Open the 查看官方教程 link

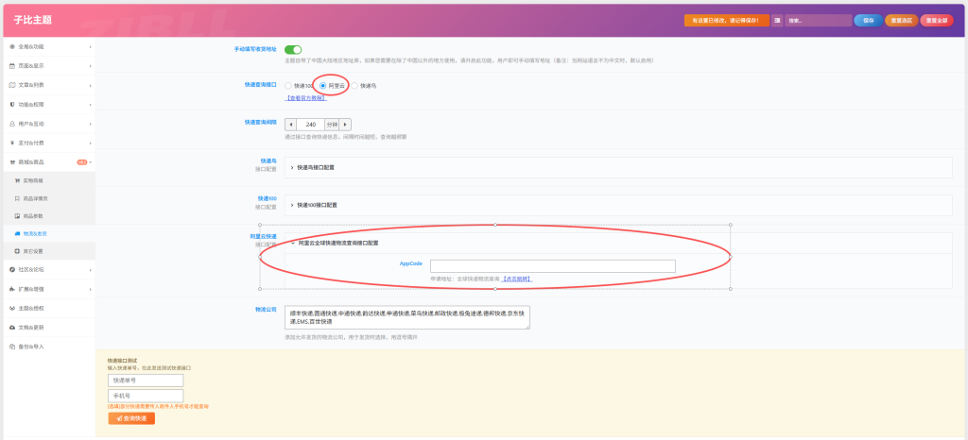click(305, 98)
